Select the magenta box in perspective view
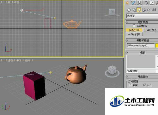The width and height of the screenshot is (158, 115). pos(34,86)
